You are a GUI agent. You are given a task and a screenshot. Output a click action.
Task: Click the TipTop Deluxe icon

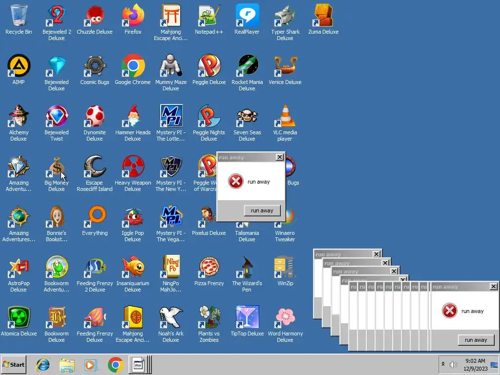tap(247, 317)
